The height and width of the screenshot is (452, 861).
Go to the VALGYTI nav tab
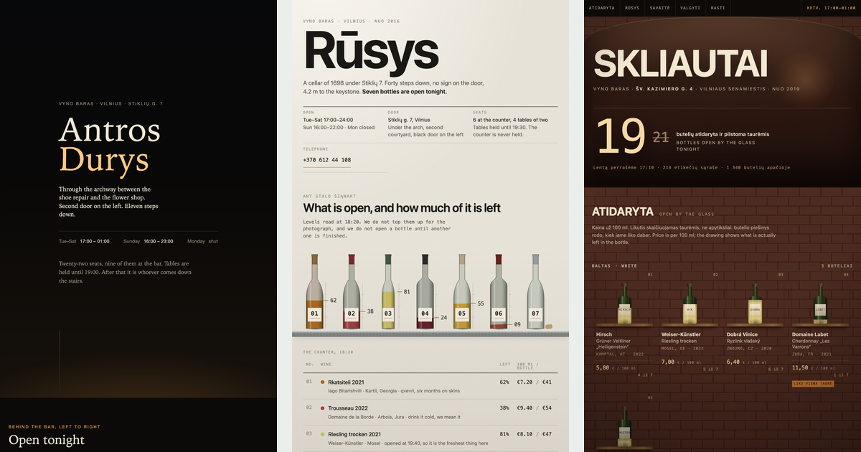[x=690, y=7]
